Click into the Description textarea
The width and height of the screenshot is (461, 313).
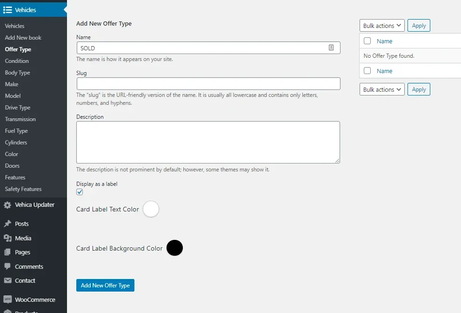[x=208, y=142]
